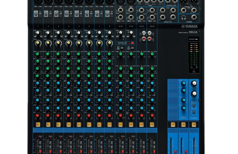Click the channel 6 green LOW EQ knob
238x154 pixels.
pos(89,75)
